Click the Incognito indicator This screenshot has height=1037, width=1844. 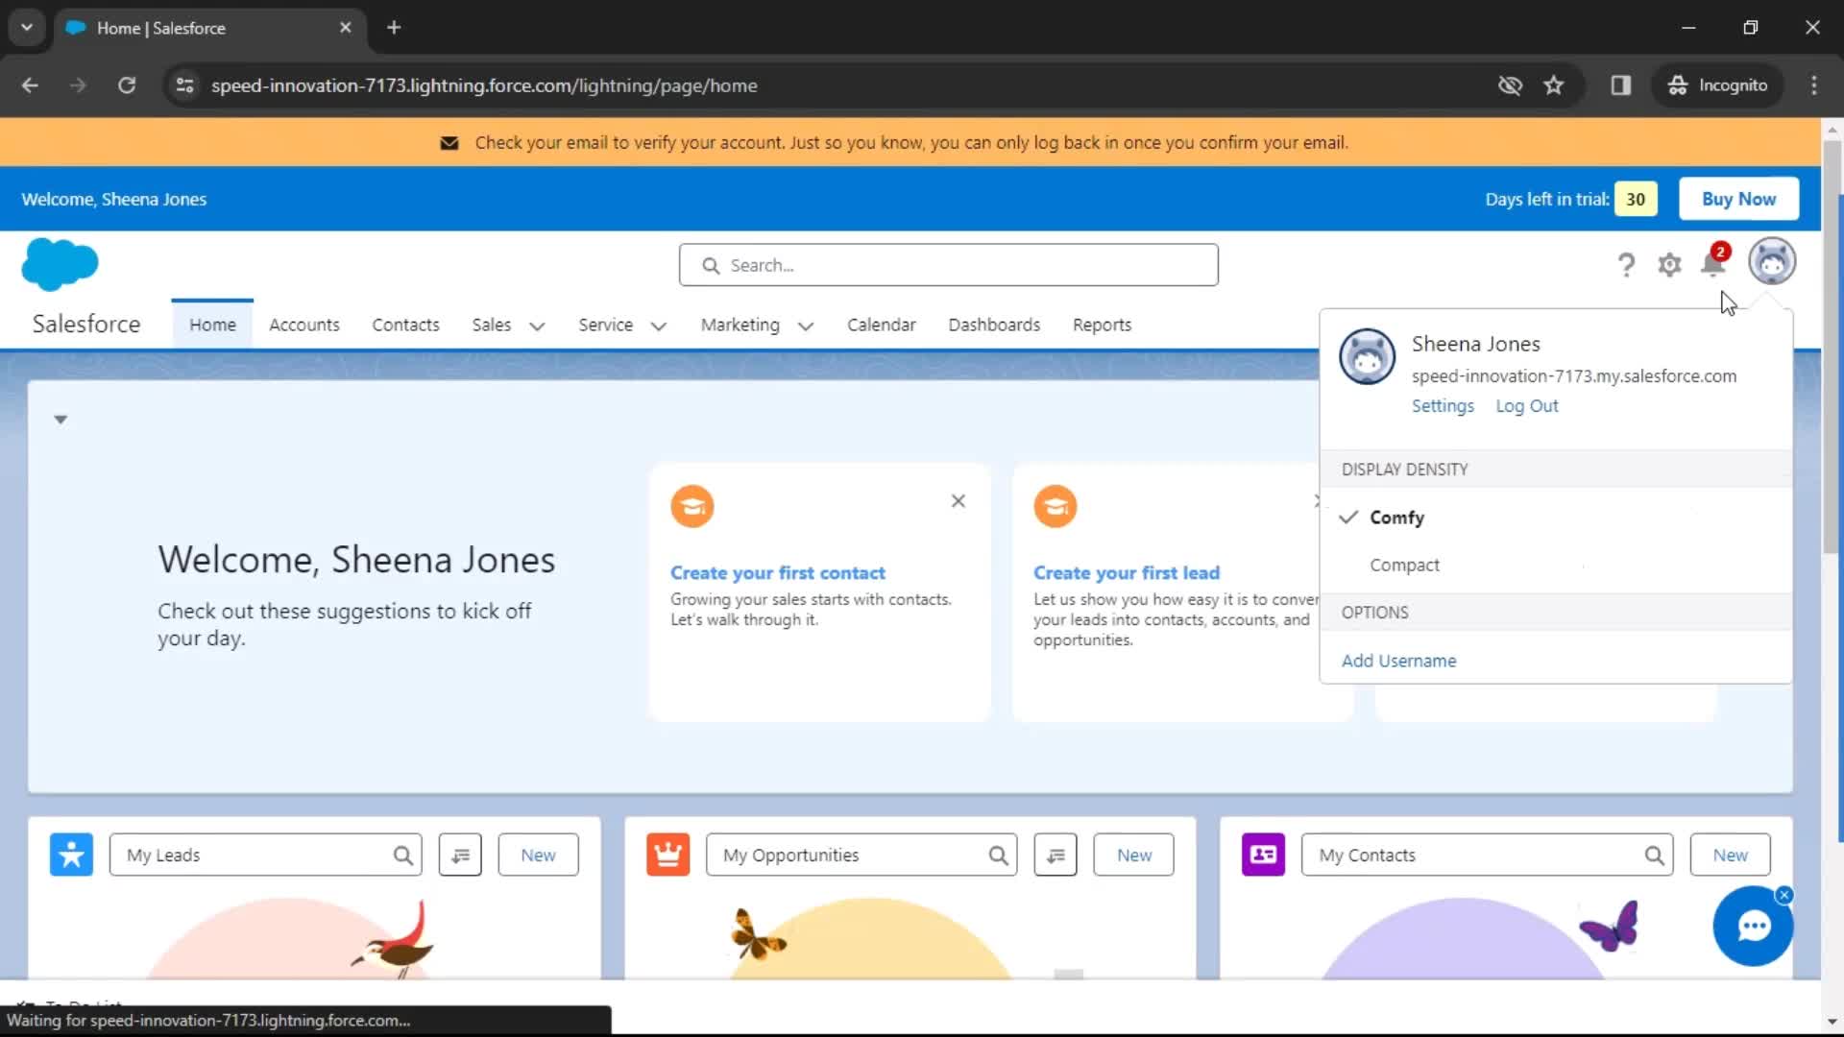pos(1717,85)
